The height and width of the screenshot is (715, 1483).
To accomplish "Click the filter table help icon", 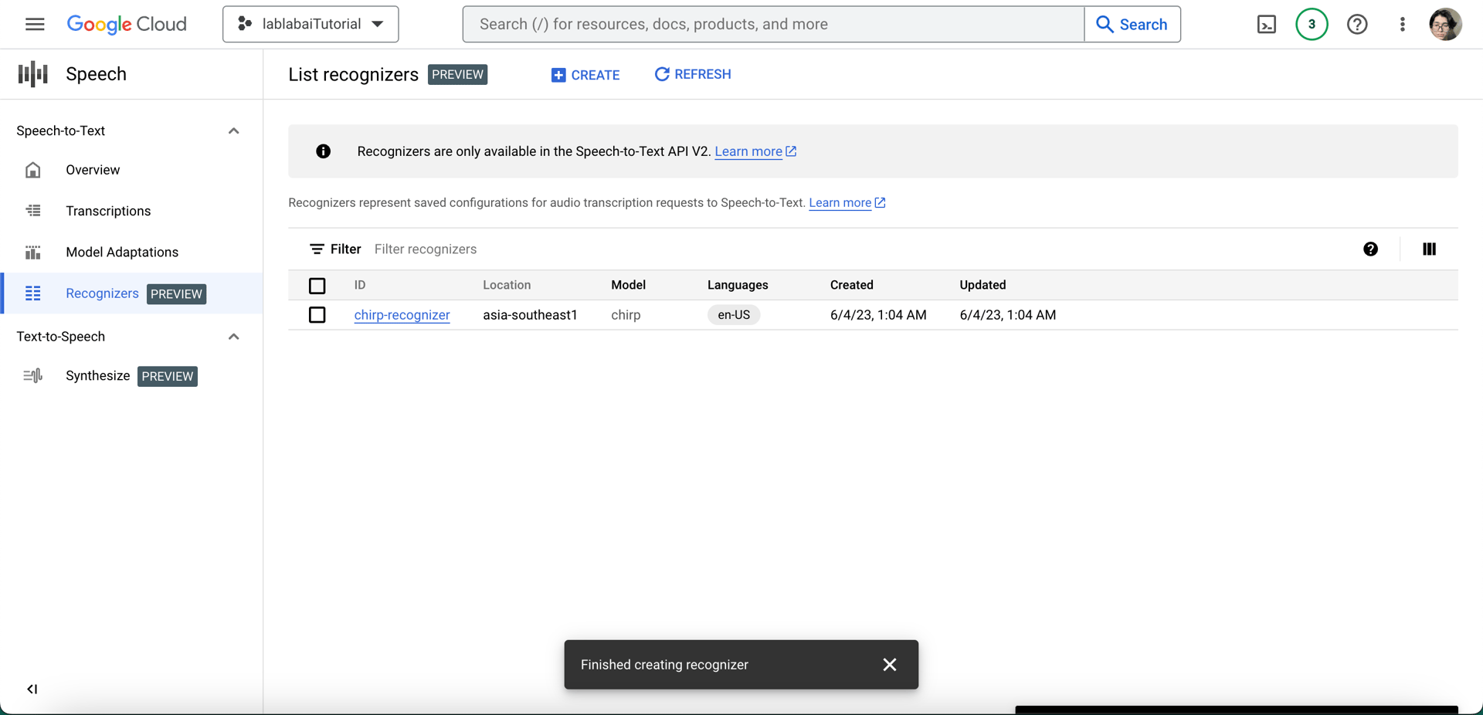I will click(1370, 249).
